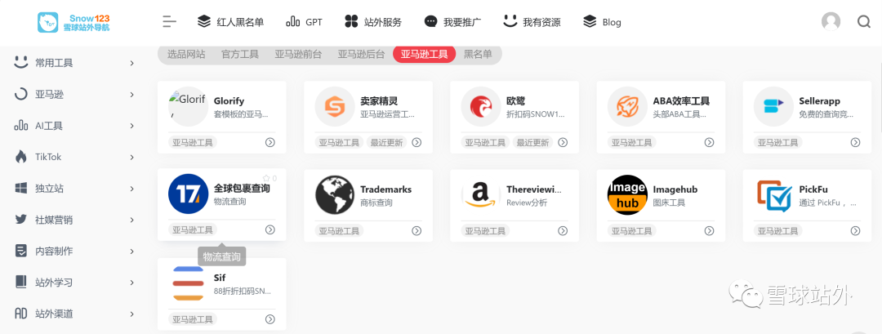This screenshot has height=334, width=882.
Task: Click 亚马逊工具 tag on Glorify card
Action: point(193,142)
